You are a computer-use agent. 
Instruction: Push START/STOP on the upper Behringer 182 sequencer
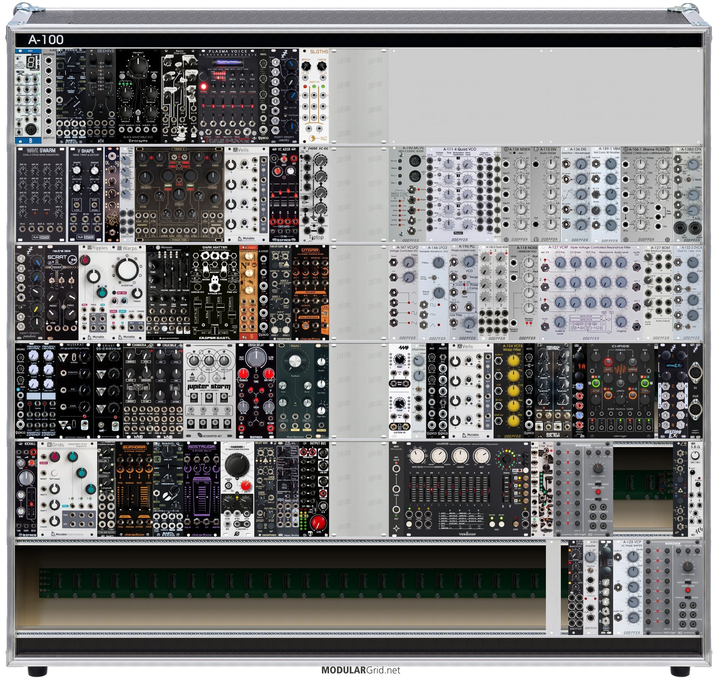click(599, 492)
